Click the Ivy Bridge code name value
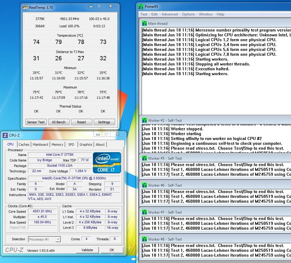This screenshot has width=291, height=263. 45,160
